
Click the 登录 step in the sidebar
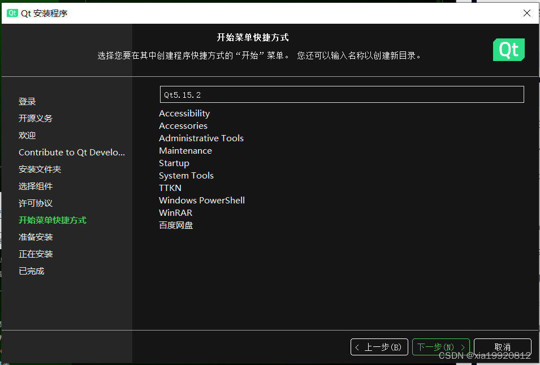27,102
